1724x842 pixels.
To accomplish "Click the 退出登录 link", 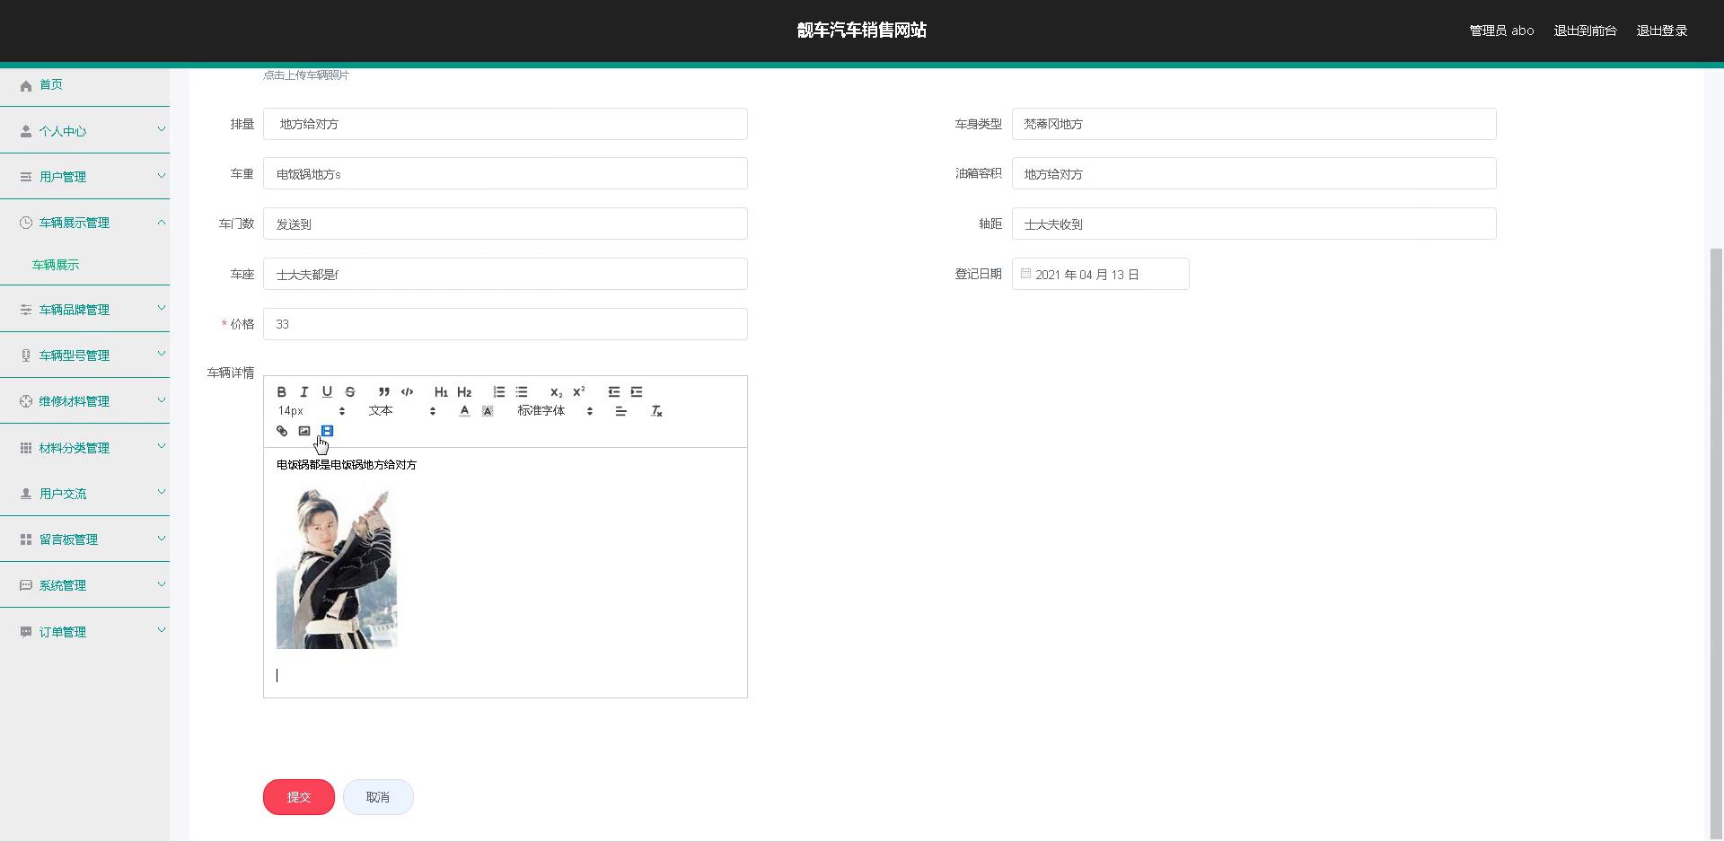I will [1661, 31].
